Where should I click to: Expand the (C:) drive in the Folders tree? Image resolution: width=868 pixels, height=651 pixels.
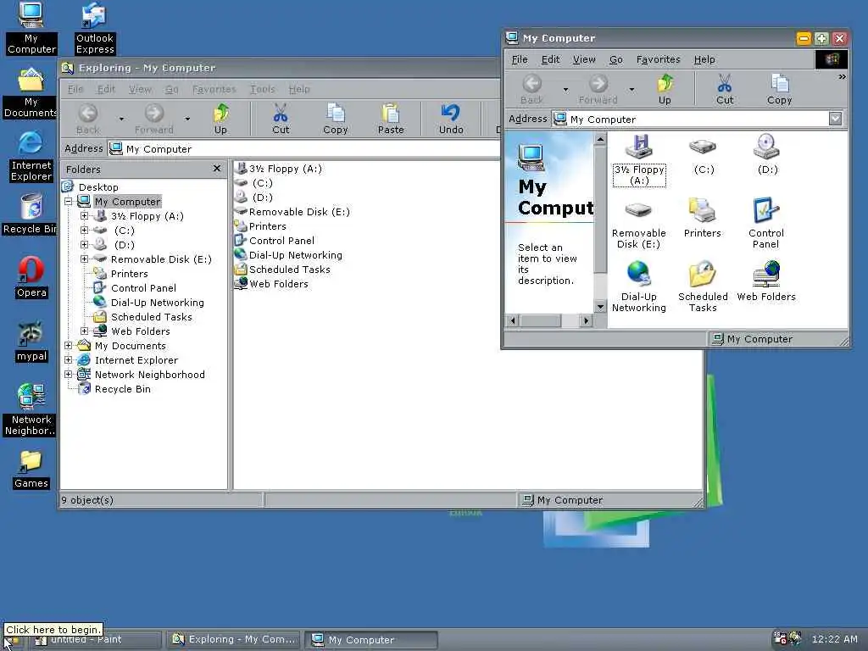(84, 231)
